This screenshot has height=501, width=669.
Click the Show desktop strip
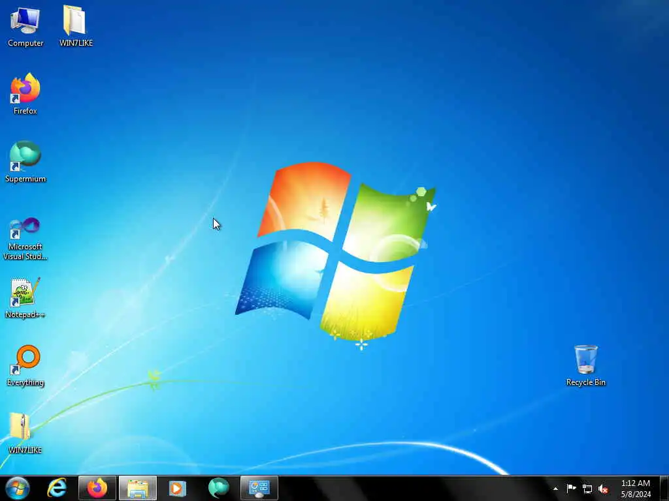(664, 489)
